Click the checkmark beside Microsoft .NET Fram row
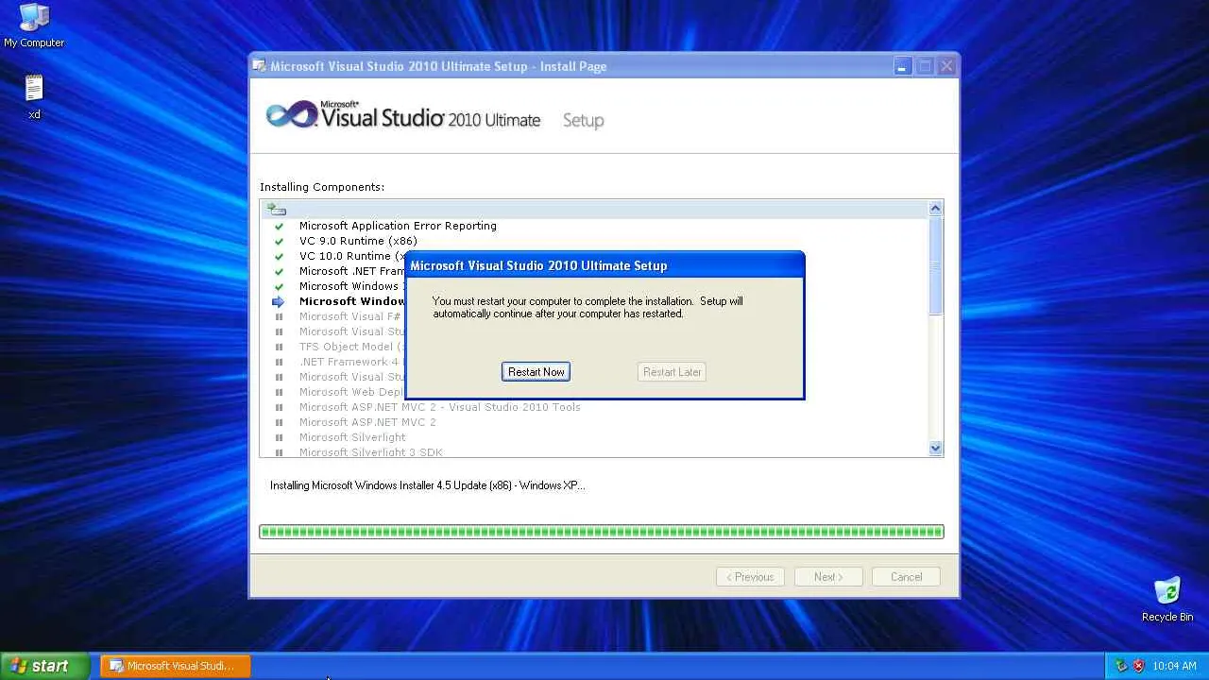Image resolution: width=1209 pixels, height=680 pixels. tap(279, 271)
